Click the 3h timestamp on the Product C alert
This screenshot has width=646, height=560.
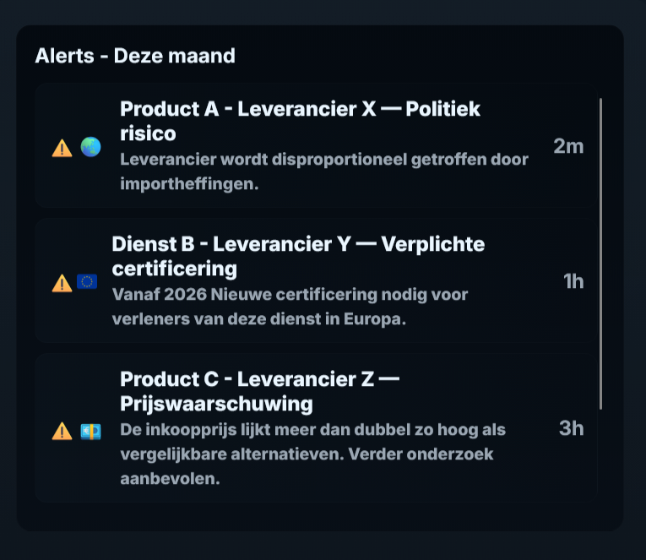pyautogui.click(x=571, y=428)
